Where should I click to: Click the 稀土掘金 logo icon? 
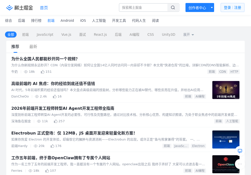(x=9, y=8)
